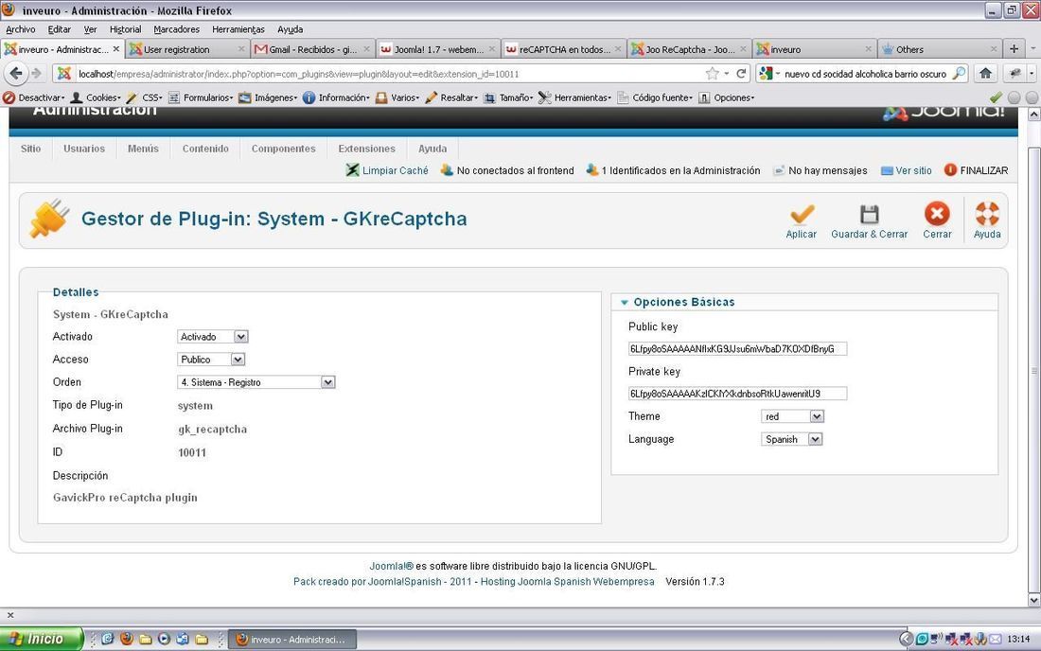
Task: Open the Joomla Componentes menu
Action: [x=284, y=149]
